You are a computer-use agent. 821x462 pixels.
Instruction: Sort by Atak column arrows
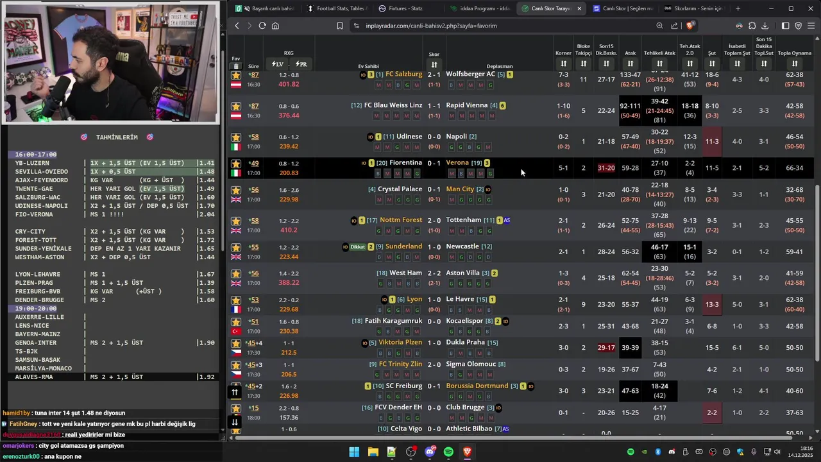coord(631,64)
